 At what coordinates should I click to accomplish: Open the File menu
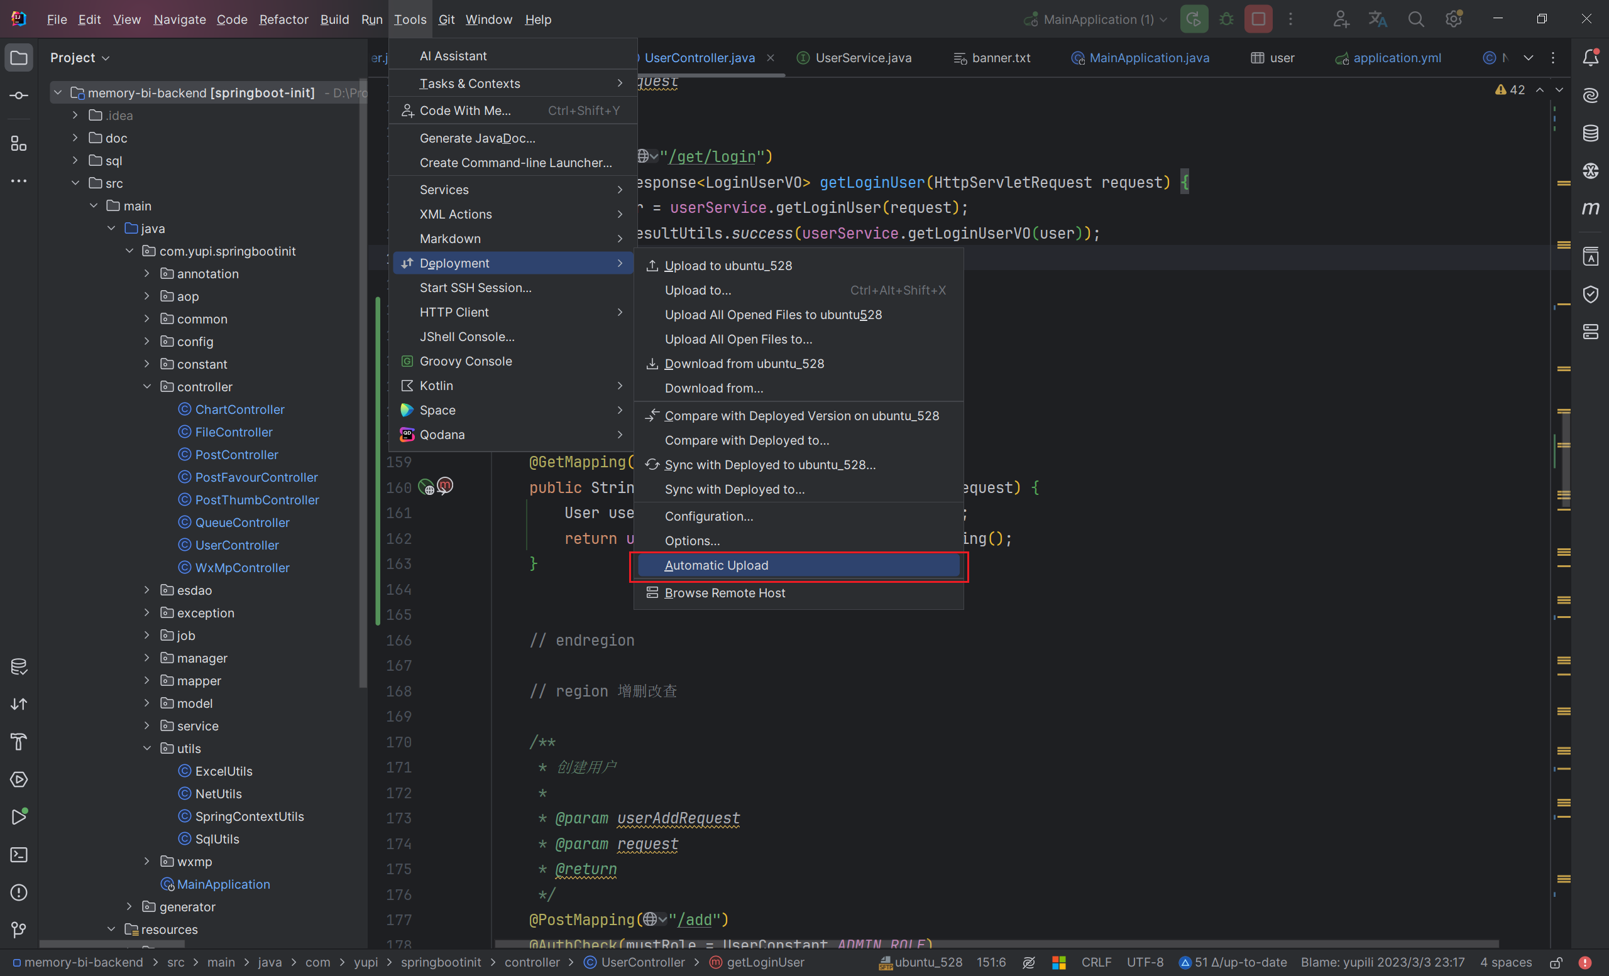click(57, 19)
